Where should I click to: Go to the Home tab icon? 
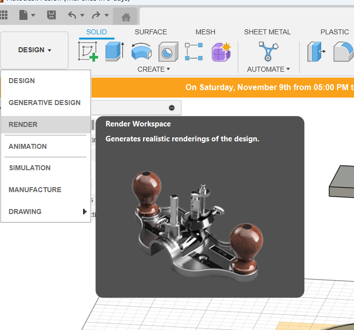coord(126,17)
